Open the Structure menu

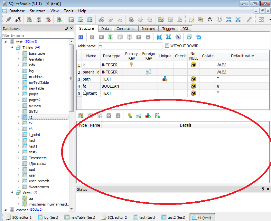[38, 11]
